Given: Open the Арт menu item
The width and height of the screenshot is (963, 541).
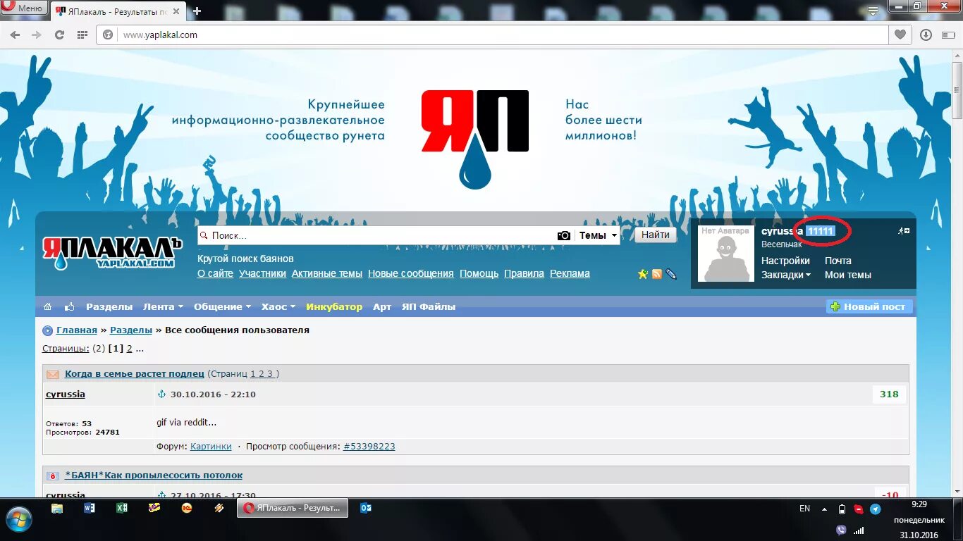Looking at the screenshot, I should pyautogui.click(x=382, y=306).
